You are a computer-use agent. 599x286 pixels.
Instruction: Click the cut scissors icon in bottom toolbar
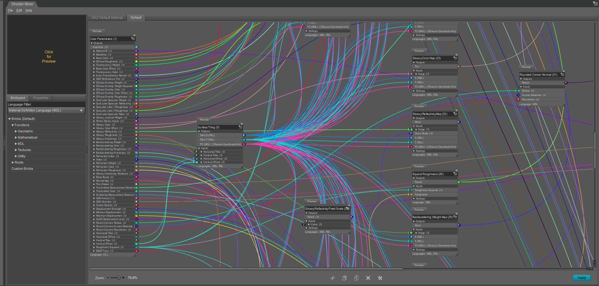point(333,278)
